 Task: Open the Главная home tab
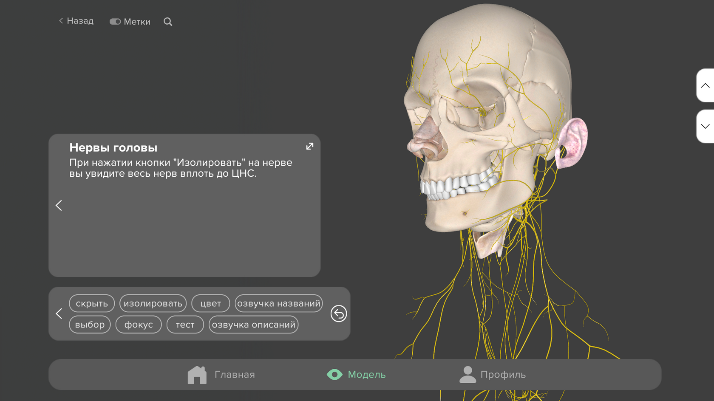coord(221,375)
